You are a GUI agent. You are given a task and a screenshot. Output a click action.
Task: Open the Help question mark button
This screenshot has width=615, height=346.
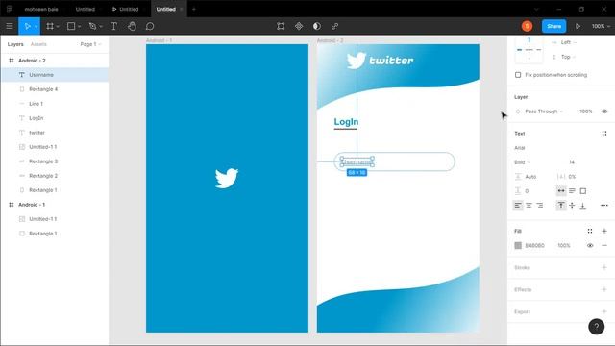coord(596,327)
